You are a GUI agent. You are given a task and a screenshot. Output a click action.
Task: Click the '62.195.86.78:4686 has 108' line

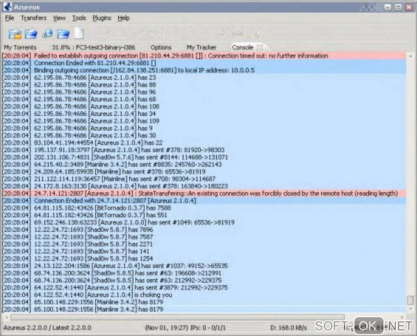coord(204,106)
